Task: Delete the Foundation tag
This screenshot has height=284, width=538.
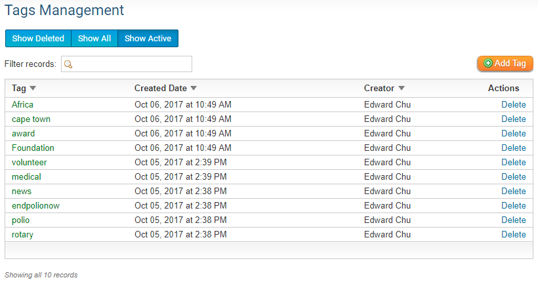Action: pyautogui.click(x=513, y=148)
